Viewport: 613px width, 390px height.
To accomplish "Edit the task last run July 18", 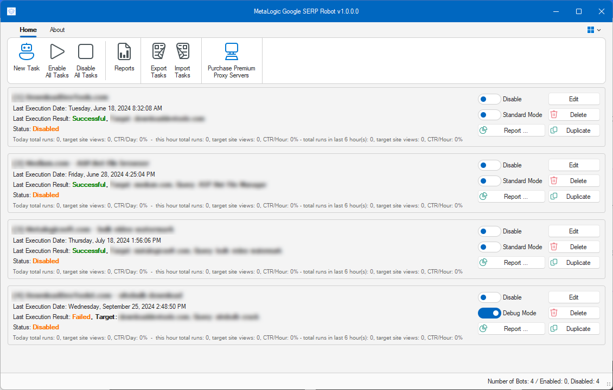I will pyautogui.click(x=574, y=231).
